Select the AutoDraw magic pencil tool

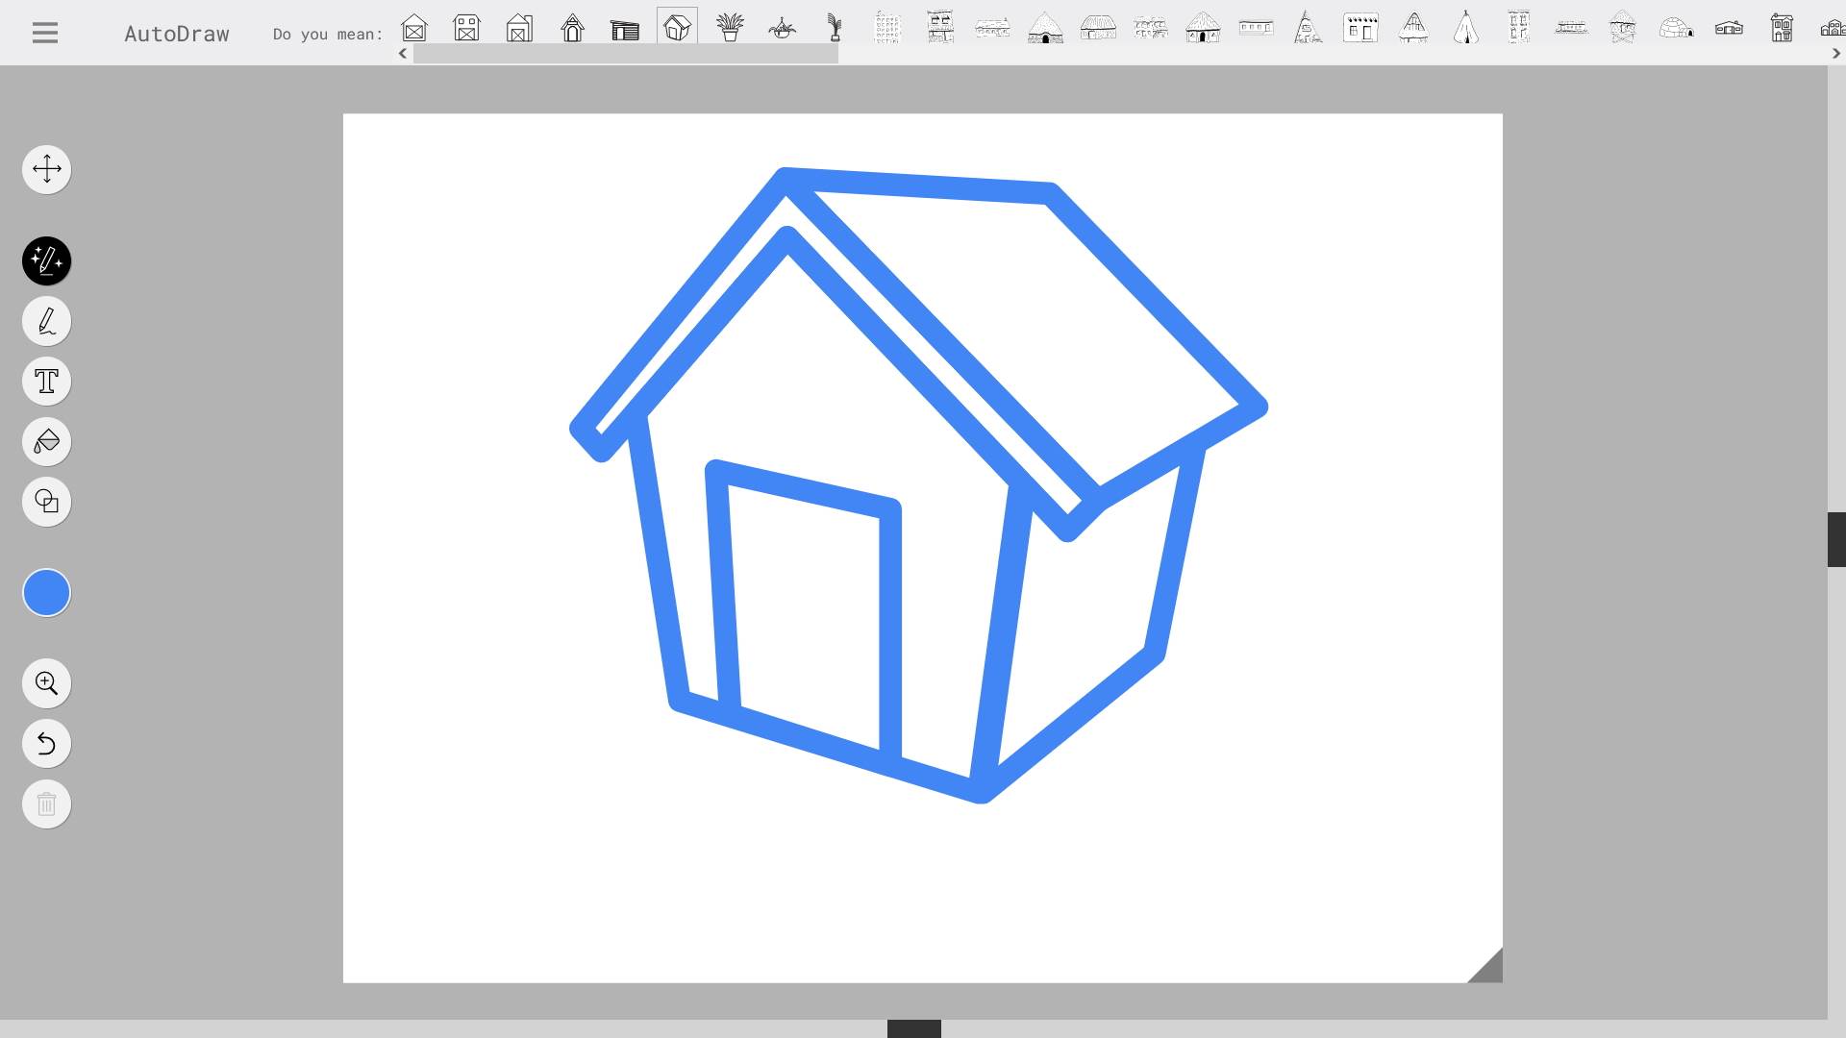point(46,260)
